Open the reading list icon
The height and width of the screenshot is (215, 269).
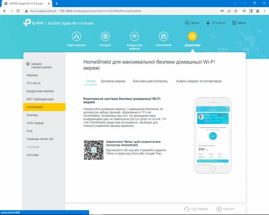(244, 11)
